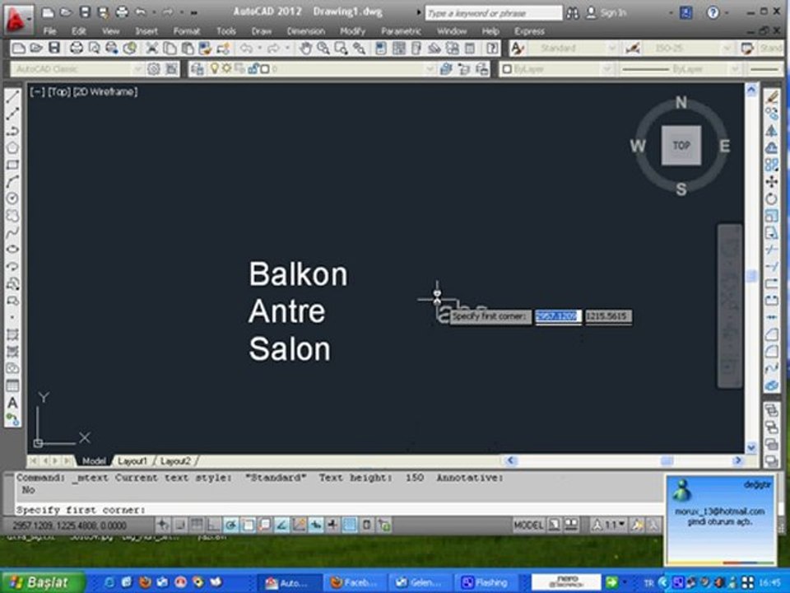This screenshot has height=593, width=790.
Task: Select the Circle draw tool
Action: [12, 198]
